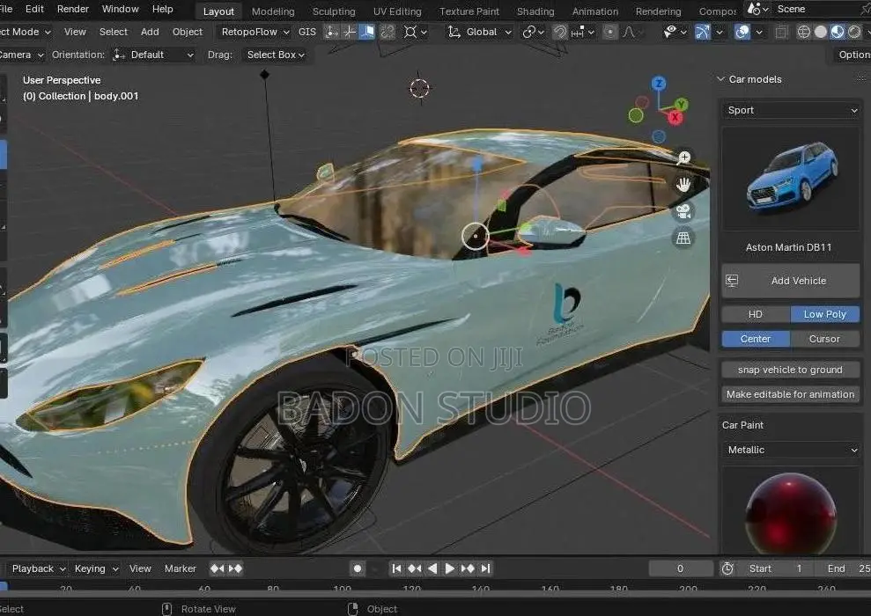
Task: Select wireframe viewport shading
Action: pyautogui.click(x=803, y=33)
